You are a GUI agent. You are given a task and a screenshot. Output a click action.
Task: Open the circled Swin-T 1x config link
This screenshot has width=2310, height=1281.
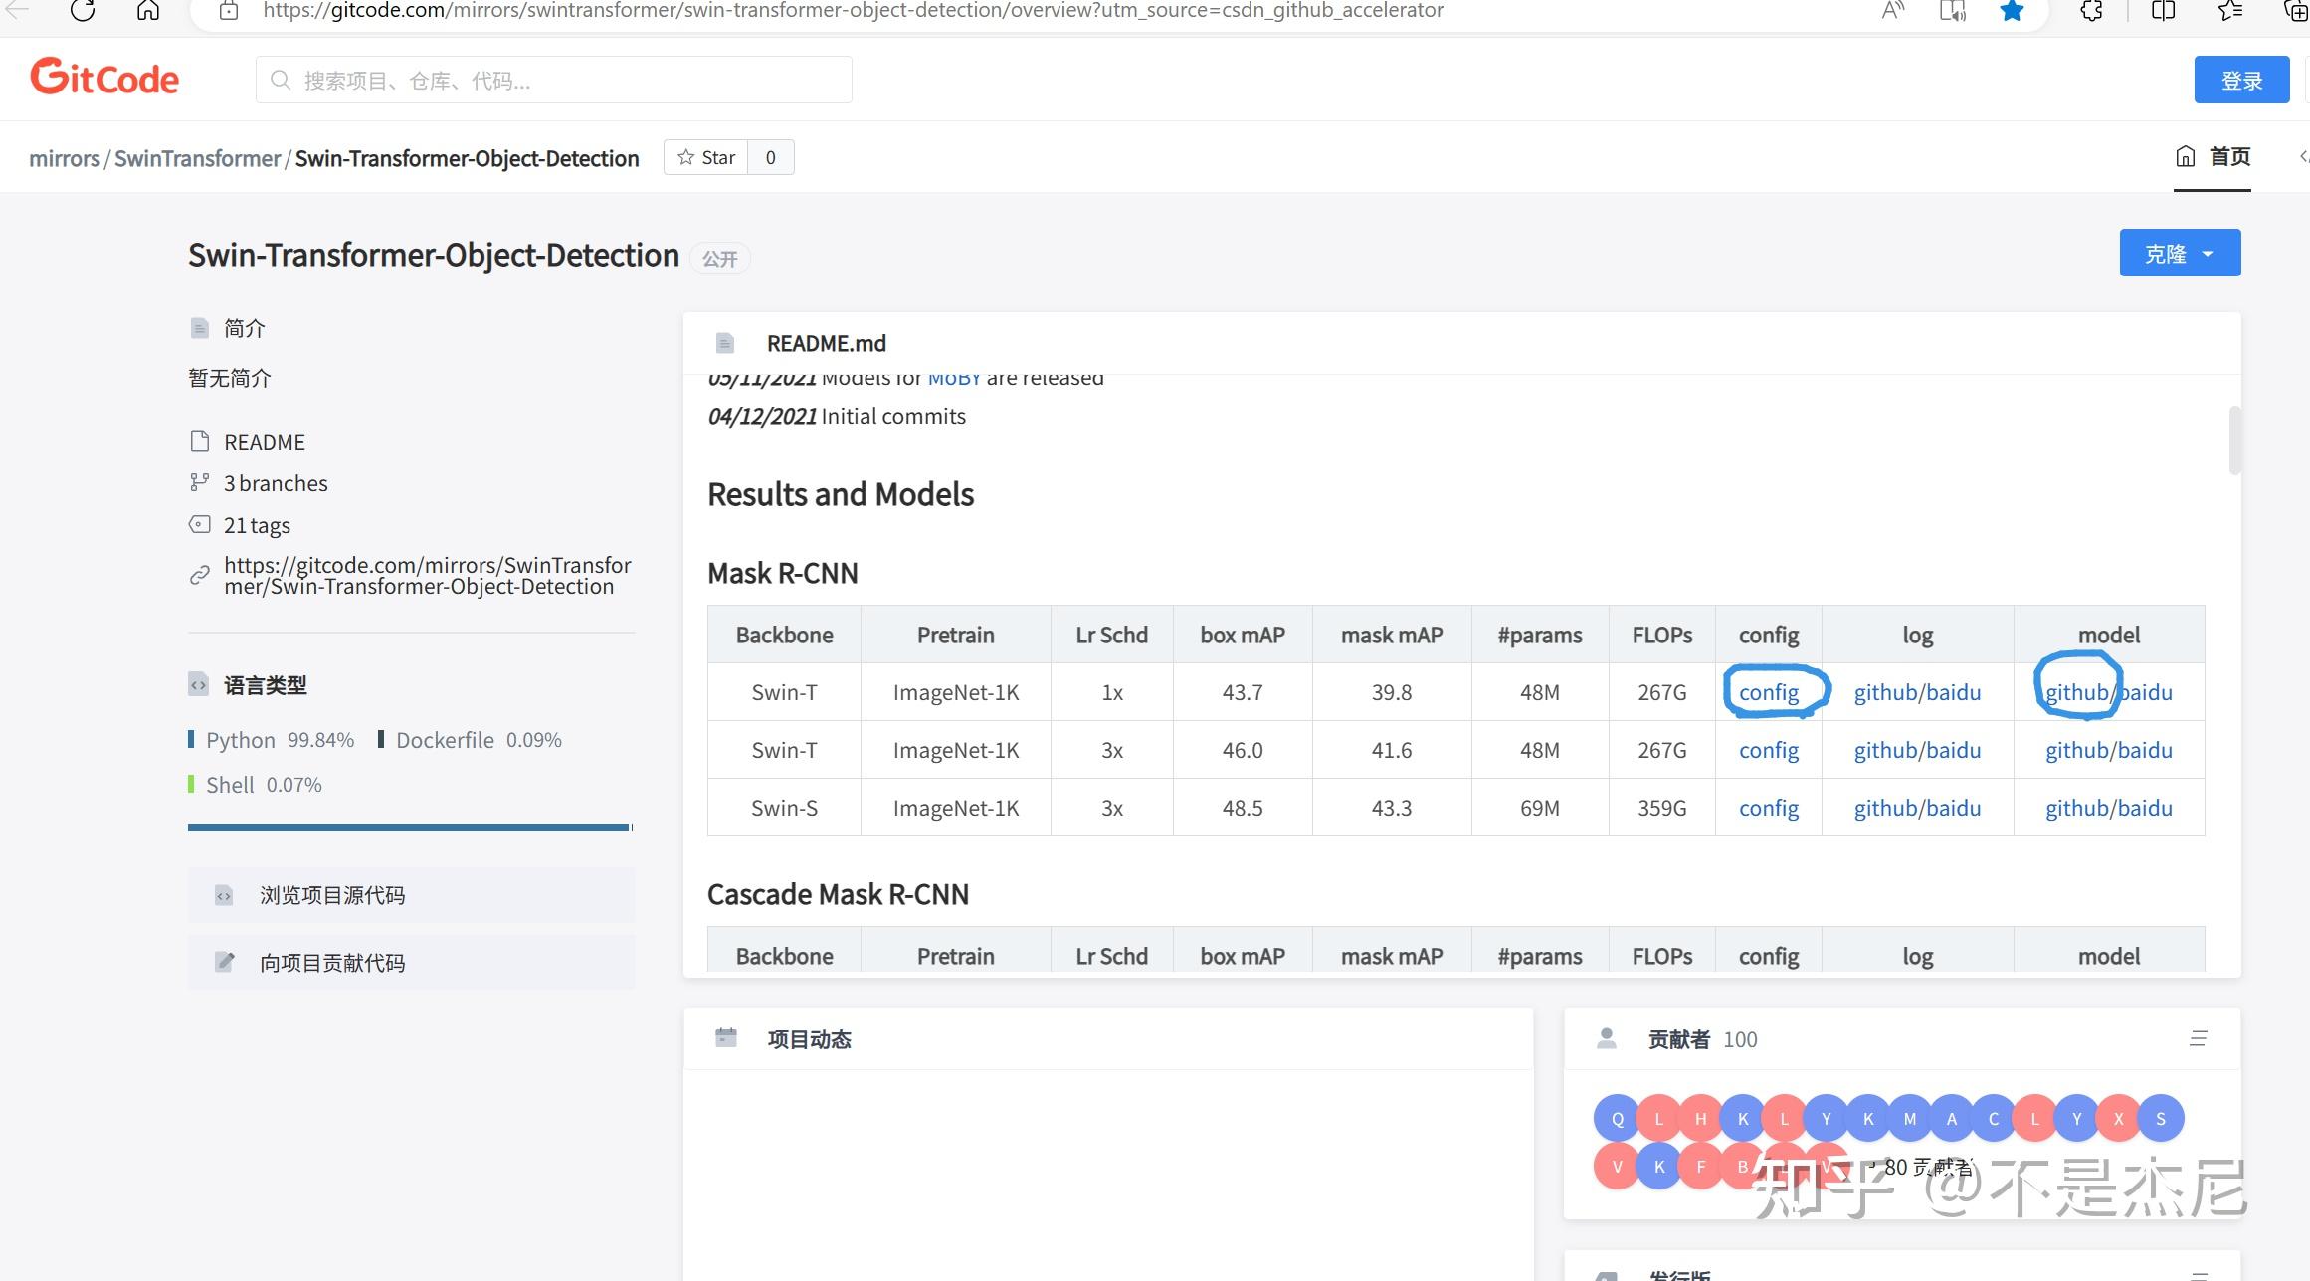coord(1769,692)
